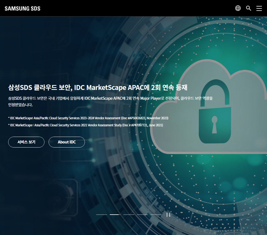Viewport: 267px width, 235px height.
Task: Pause the banner carousel autoplay
Action: (169, 215)
